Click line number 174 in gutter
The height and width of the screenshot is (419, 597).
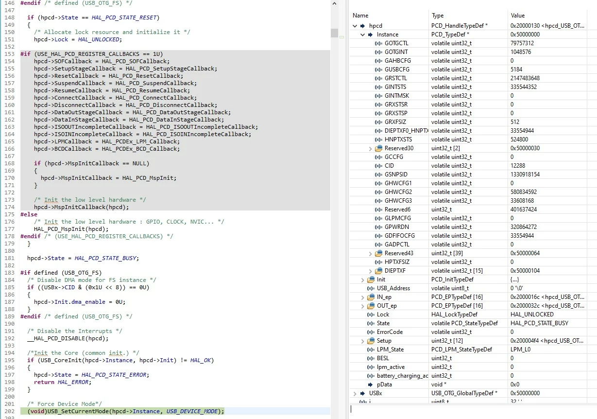tap(10, 207)
